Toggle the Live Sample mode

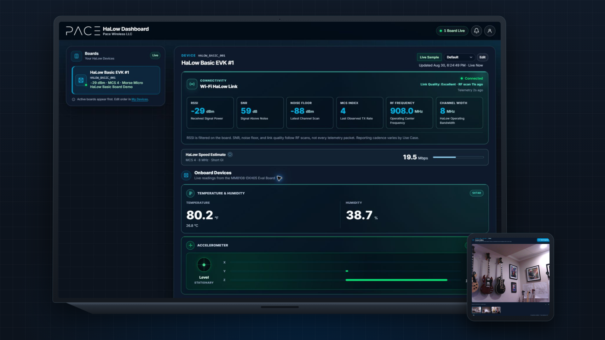pyautogui.click(x=429, y=57)
